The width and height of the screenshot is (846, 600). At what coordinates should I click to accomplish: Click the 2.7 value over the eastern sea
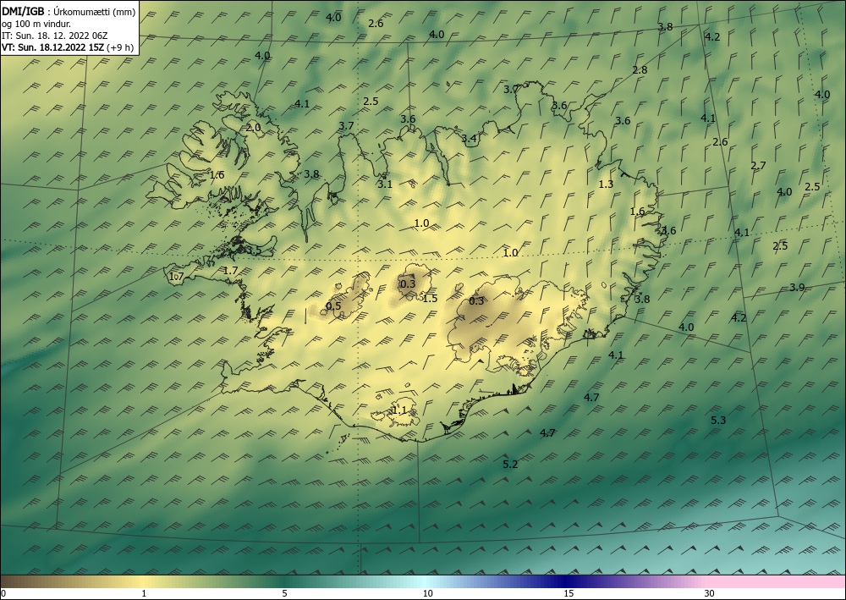point(758,166)
